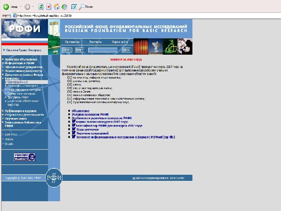Open the 'Контакты' header link
281x211 pixels.
pyautogui.click(x=96, y=42)
